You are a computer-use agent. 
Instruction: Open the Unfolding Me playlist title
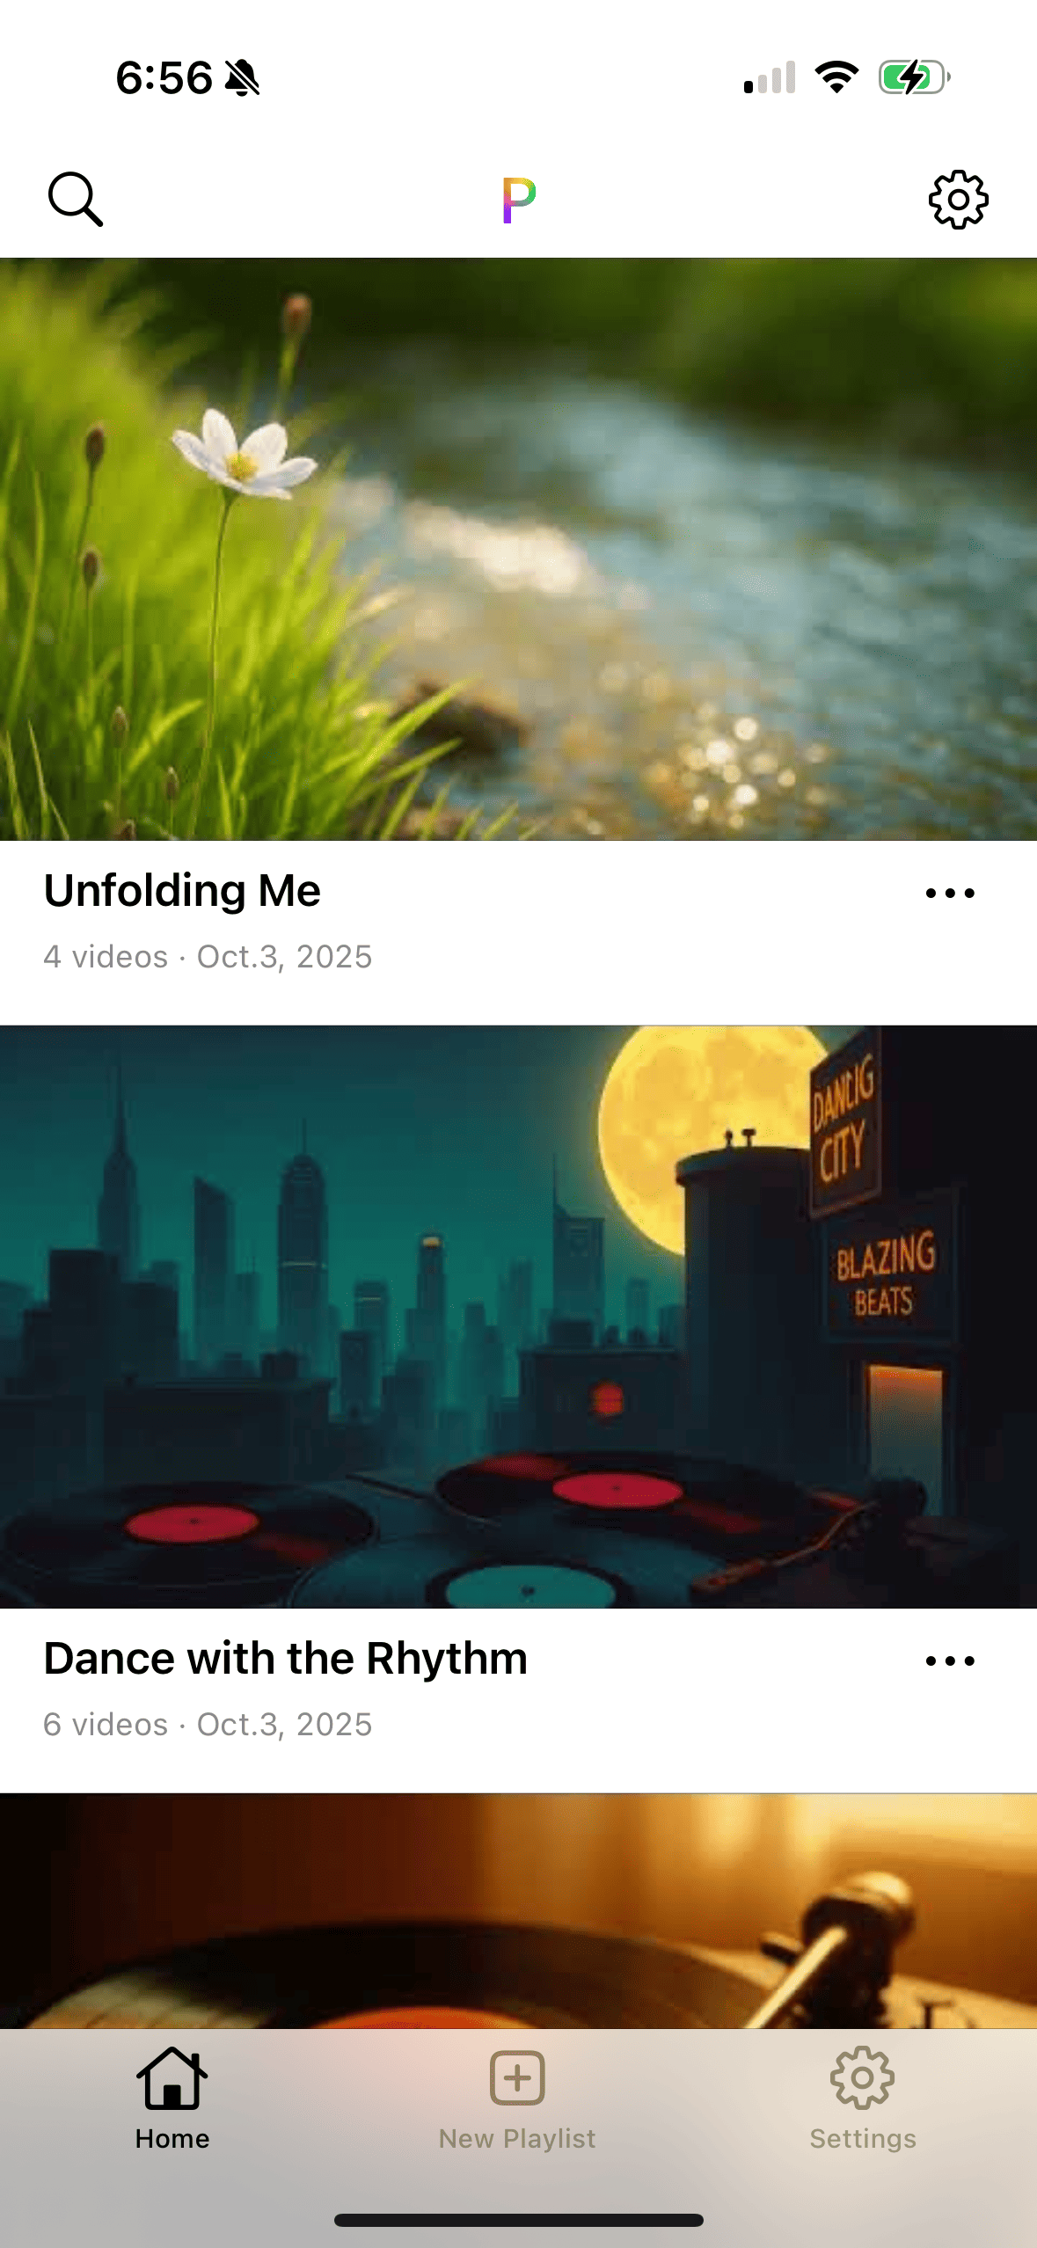182,891
